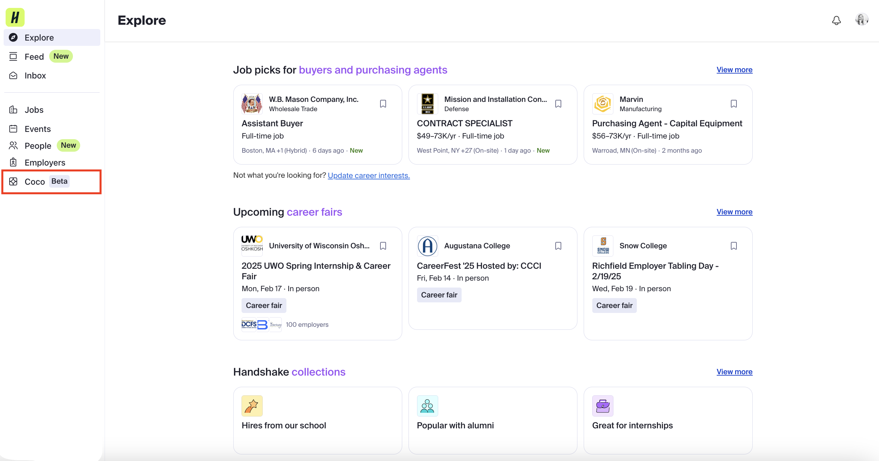The height and width of the screenshot is (461, 879).
Task: Open Inbox from the sidebar
Action: coord(52,76)
